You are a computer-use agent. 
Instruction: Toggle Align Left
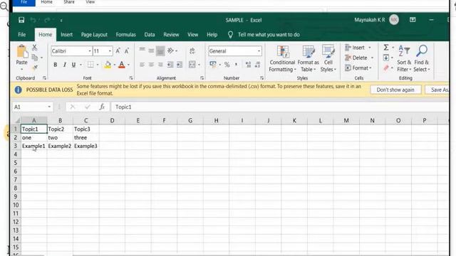(142, 65)
